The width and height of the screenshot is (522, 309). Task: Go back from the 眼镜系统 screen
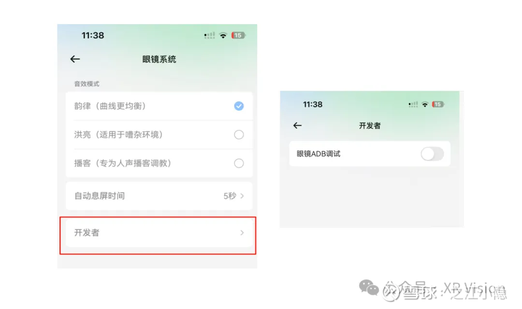(x=75, y=59)
